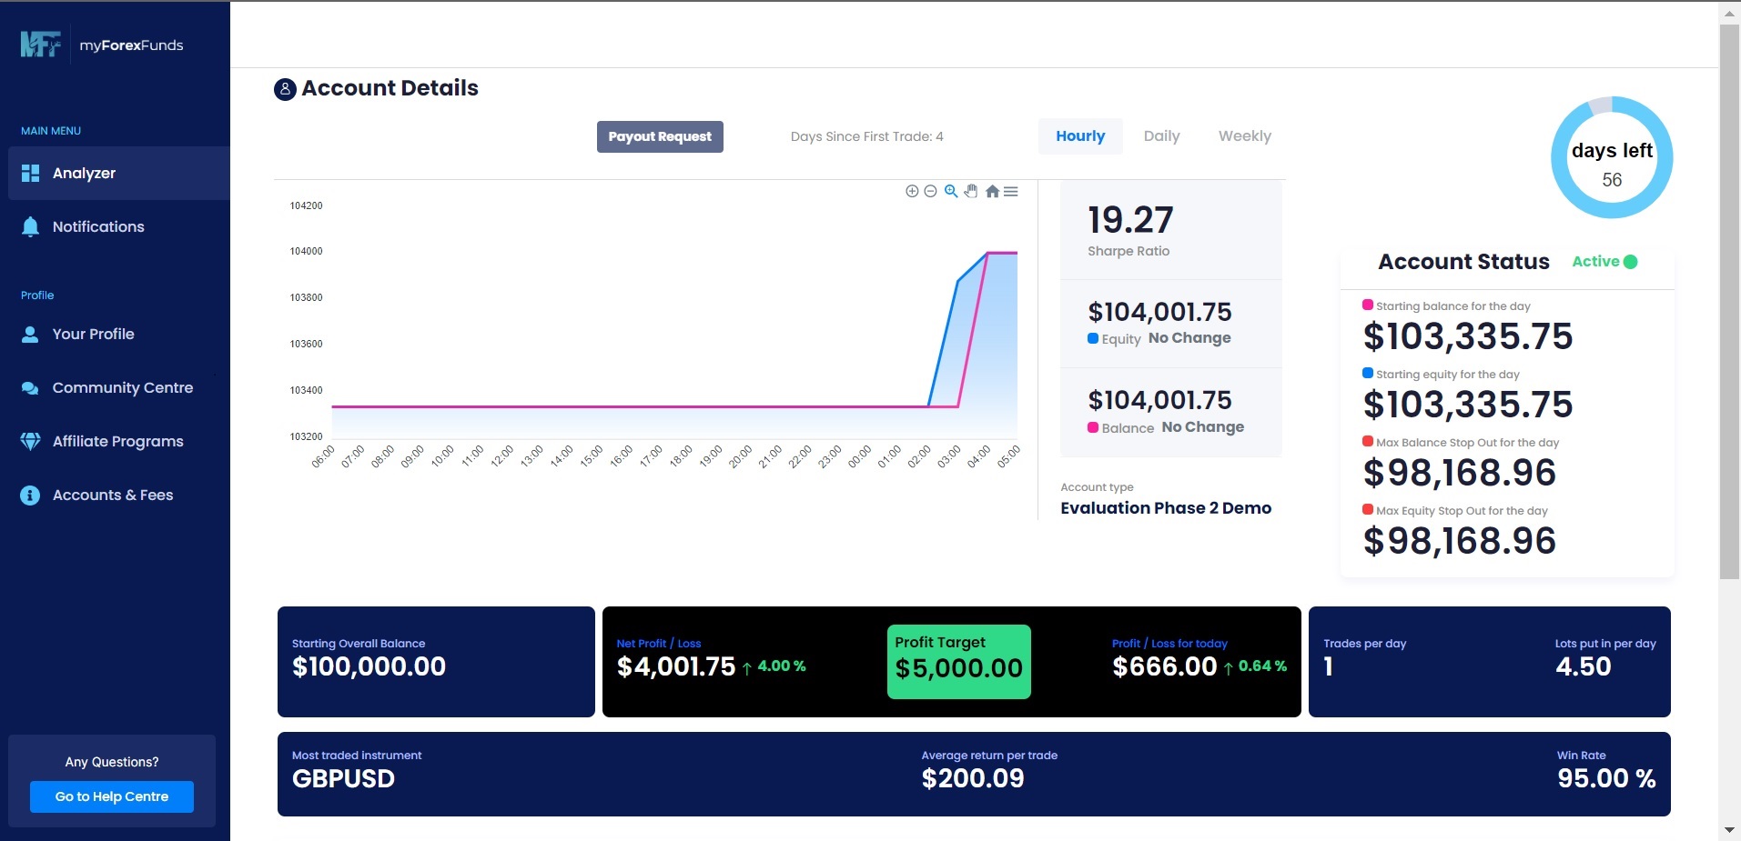Toggle Balance series via pink legend dot

(1093, 427)
